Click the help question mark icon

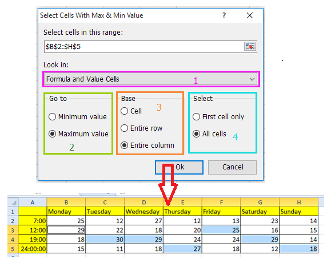pos(224,15)
